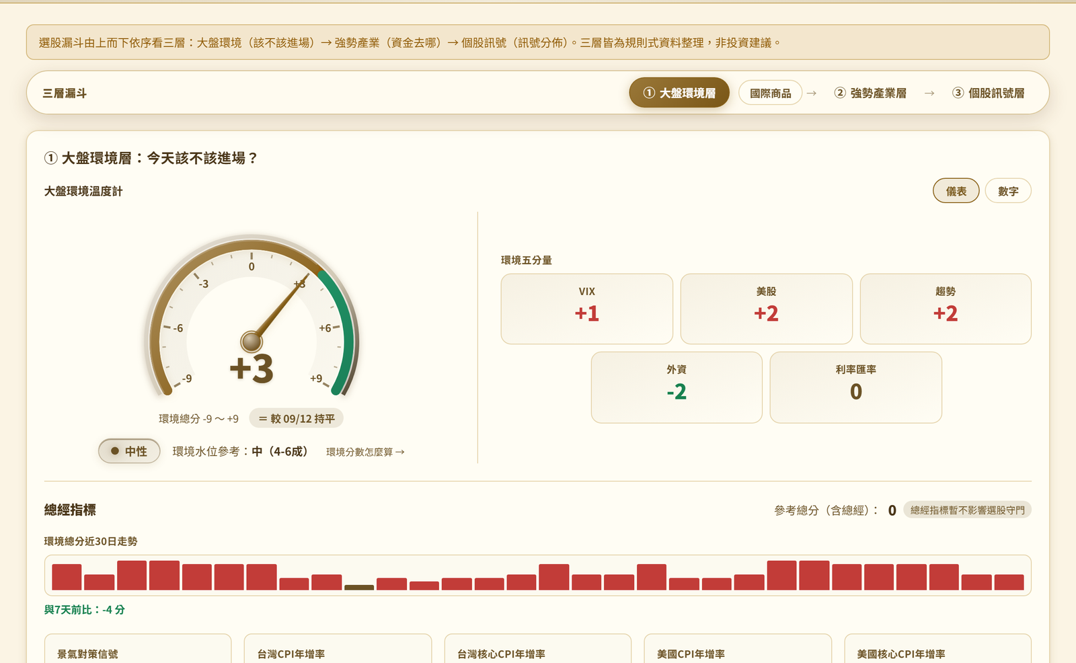Screen dimensions: 1076x663
Task: Select the 美股 +2 component card
Action: pyautogui.click(x=767, y=309)
